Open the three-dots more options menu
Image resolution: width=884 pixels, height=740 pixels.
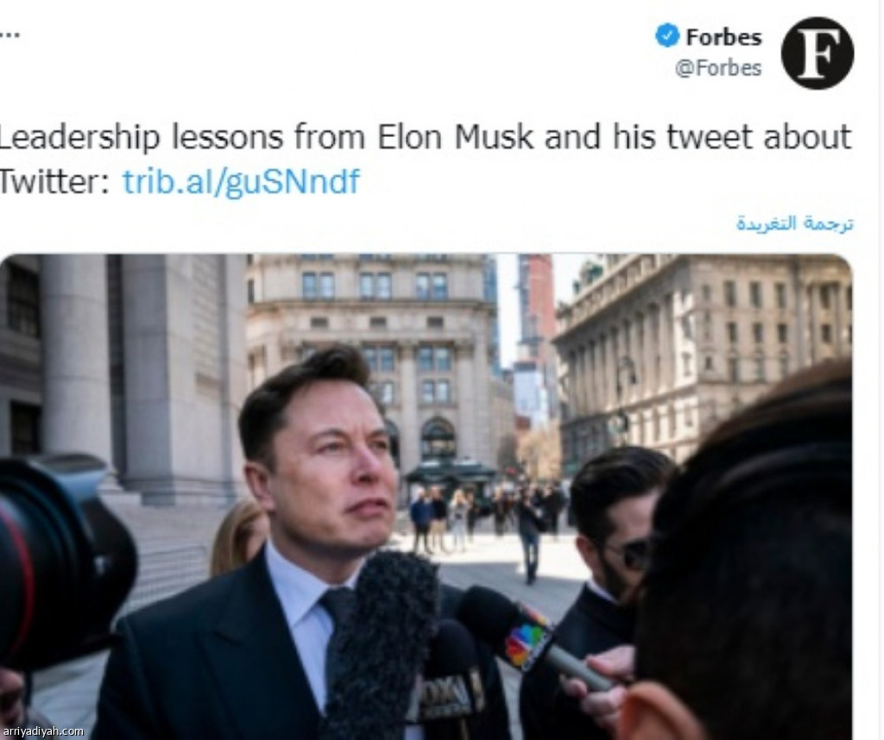coord(9,34)
